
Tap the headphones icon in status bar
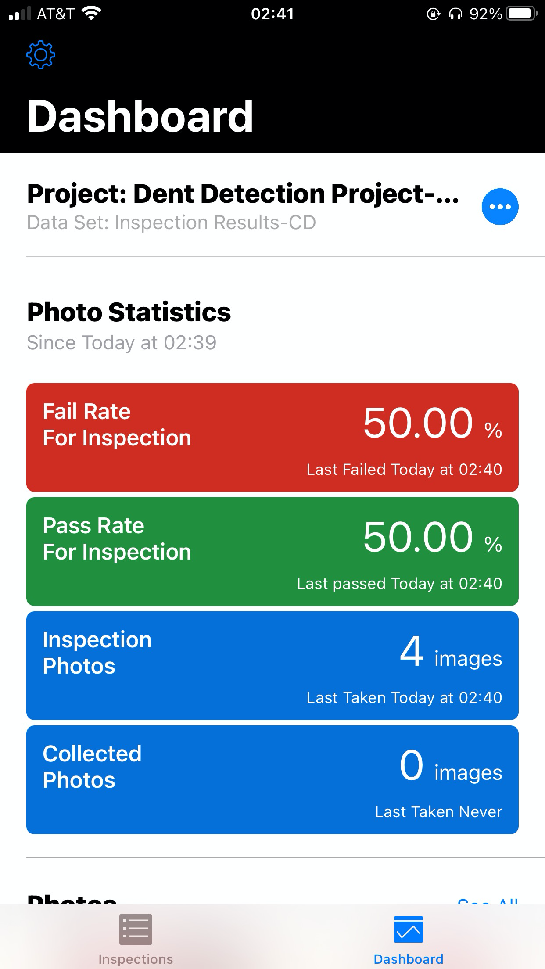click(456, 14)
